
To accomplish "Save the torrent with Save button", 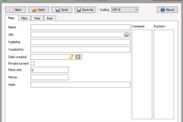I will point(62,10).
